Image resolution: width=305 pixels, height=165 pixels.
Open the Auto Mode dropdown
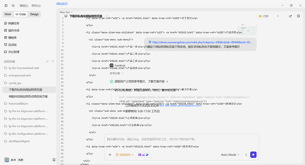230,155
